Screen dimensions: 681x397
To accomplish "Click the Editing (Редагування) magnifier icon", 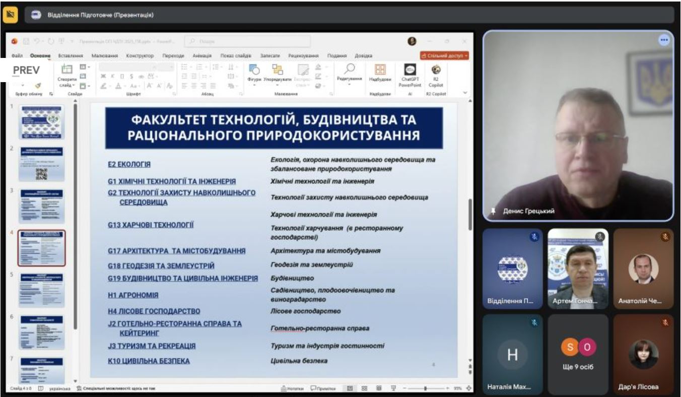I will [x=350, y=69].
